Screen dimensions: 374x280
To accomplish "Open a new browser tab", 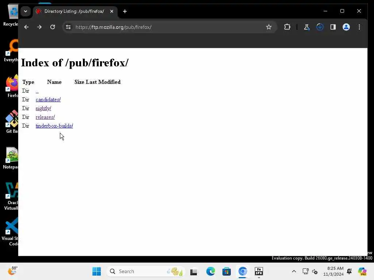I will point(125,11).
